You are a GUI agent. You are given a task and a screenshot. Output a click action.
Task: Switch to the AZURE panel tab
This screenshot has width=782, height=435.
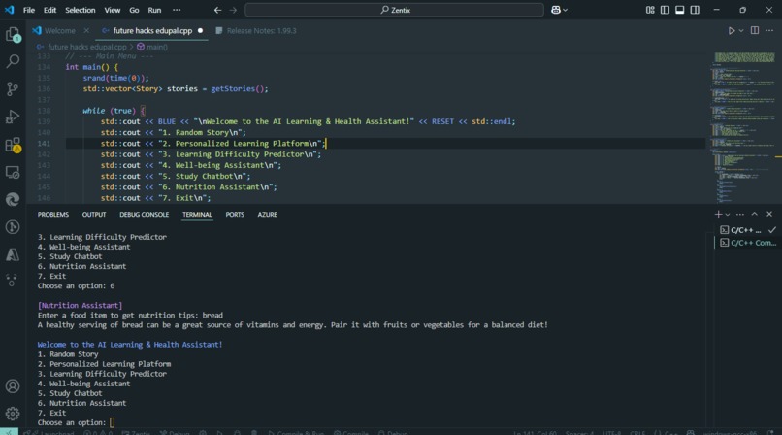coord(268,215)
